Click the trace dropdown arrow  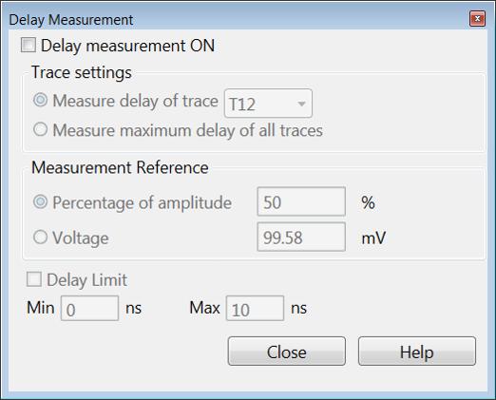(302, 104)
